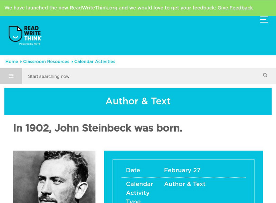Click the arrow after Home breadcrumb
276x203 pixels.
coord(21,62)
